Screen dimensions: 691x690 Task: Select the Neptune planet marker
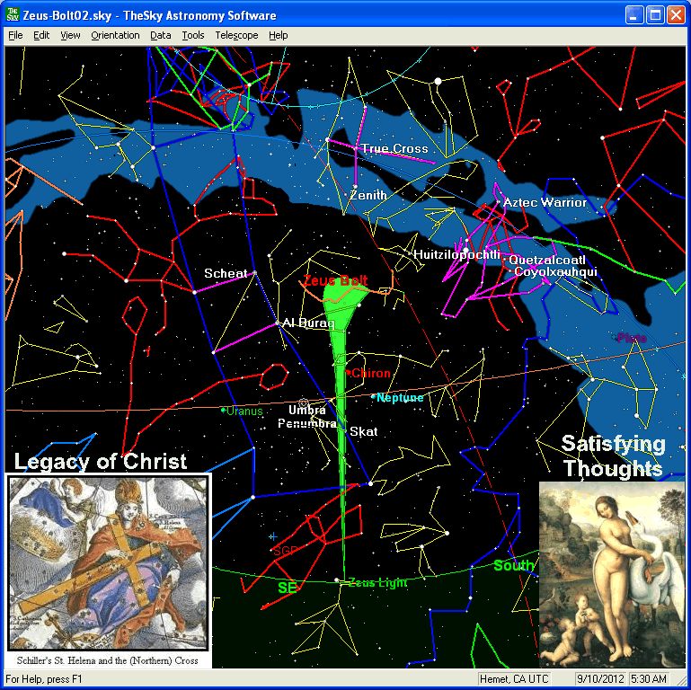pos(374,395)
